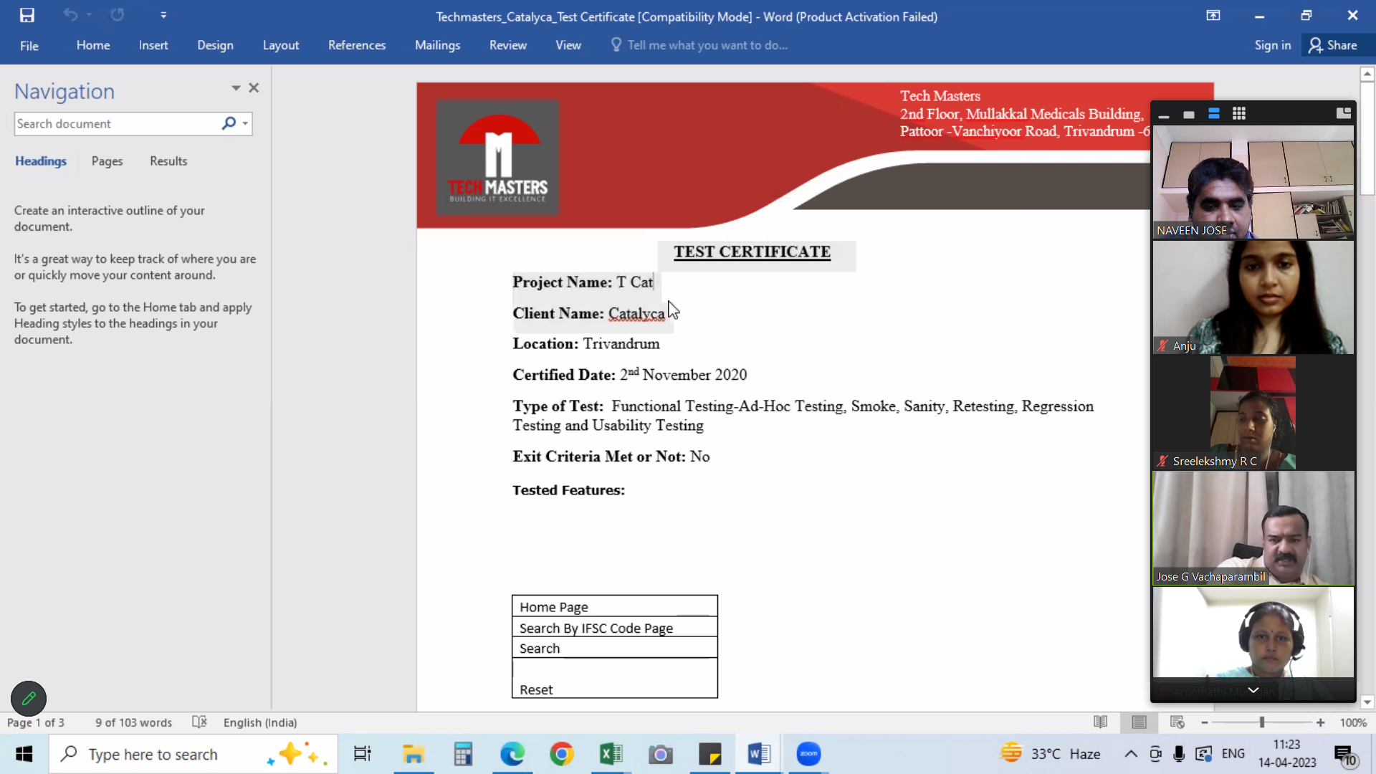This screenshot has width=1376, height=774.
Task: Click the green pen annotation button
Action: [29, 698]
